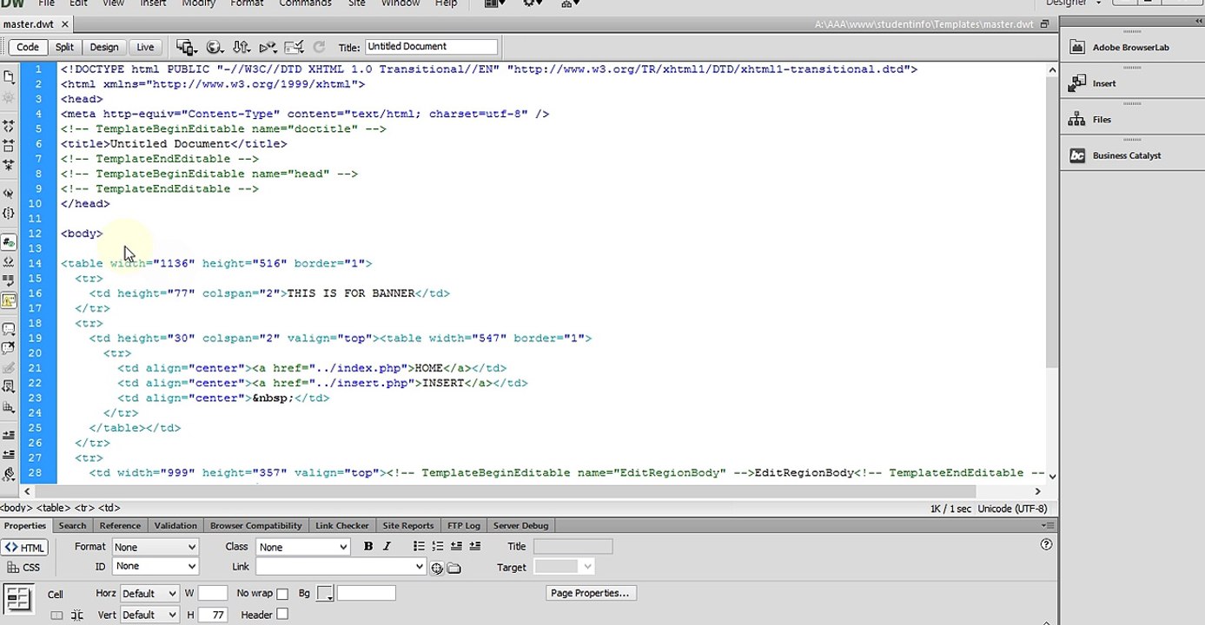Screen dimensions: 1205x625
Task: Switch to the Search tab
Action: [72, 525]
